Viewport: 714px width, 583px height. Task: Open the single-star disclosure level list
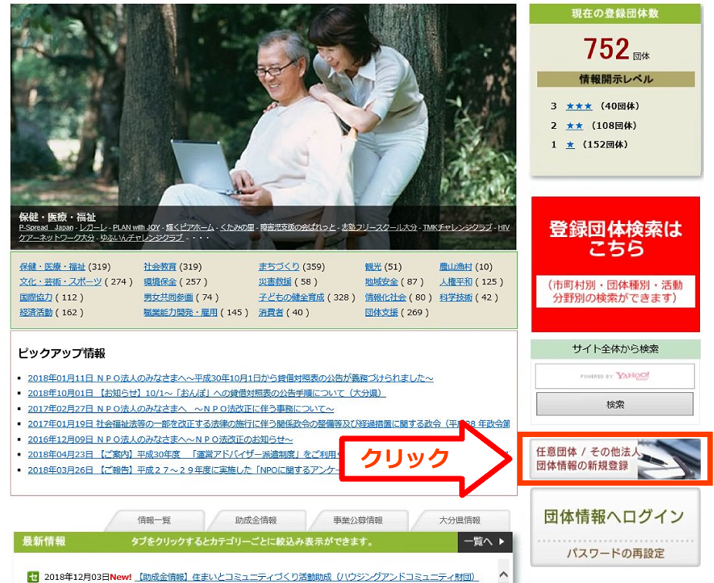(570, 144)
